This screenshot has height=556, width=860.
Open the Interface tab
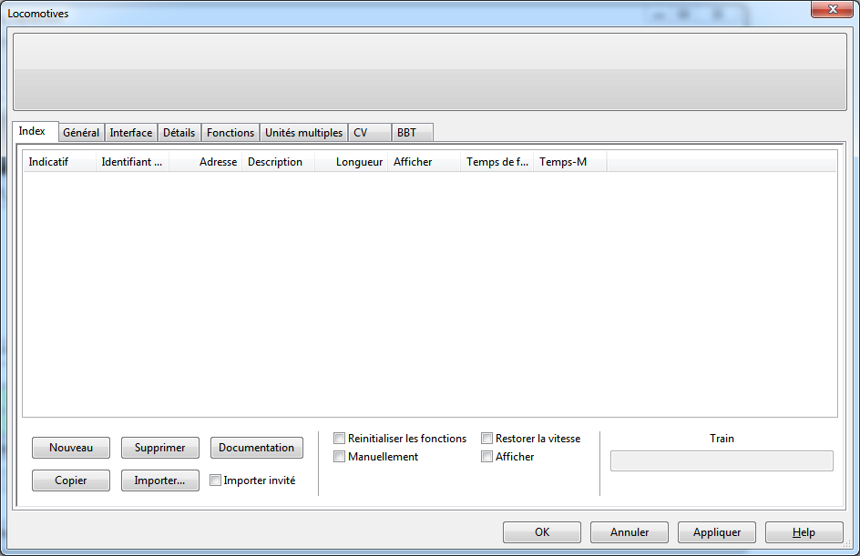pyautogui.click(x=131, y=133)
